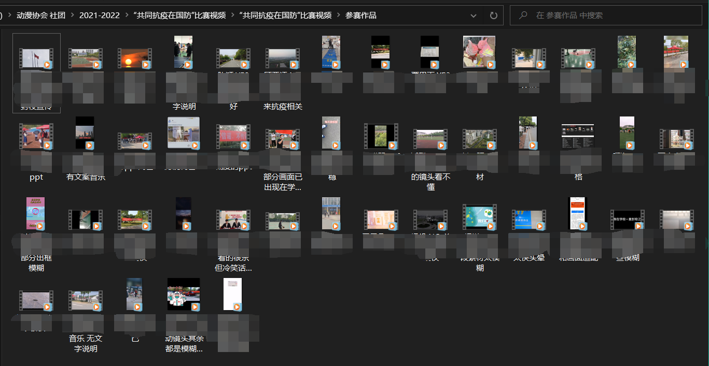Expand the chevron after 动漫协会 社团

click(72, 16)
